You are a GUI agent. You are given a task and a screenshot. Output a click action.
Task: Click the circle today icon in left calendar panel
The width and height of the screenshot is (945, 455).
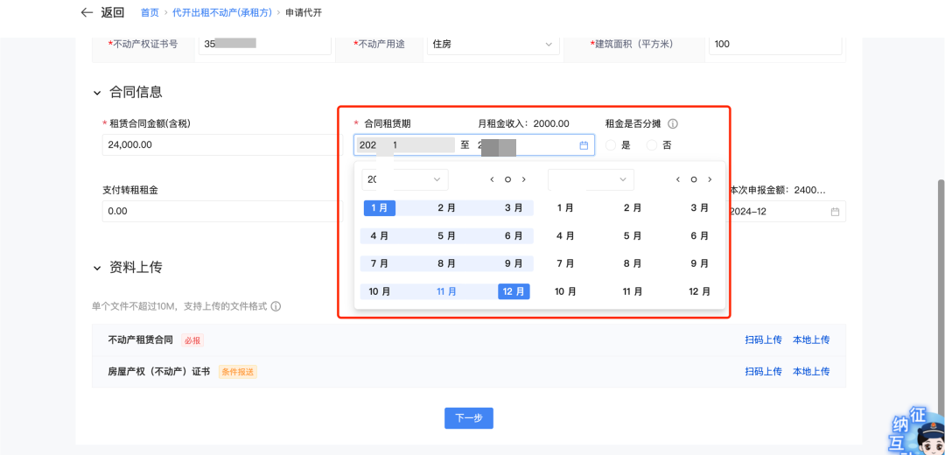point(507,179)
